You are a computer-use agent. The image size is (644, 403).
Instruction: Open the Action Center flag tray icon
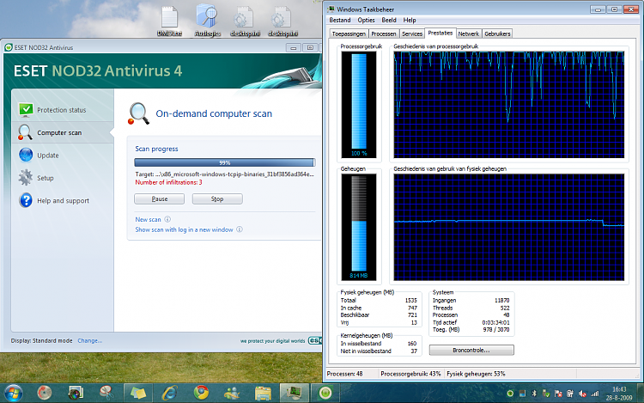[x=558, y=394]
